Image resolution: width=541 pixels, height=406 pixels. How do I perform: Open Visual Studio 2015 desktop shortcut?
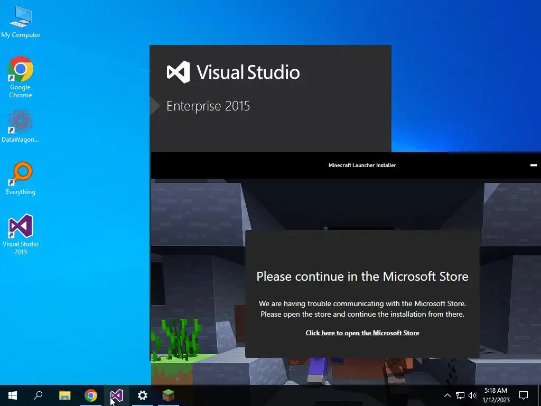coord(21,234)
